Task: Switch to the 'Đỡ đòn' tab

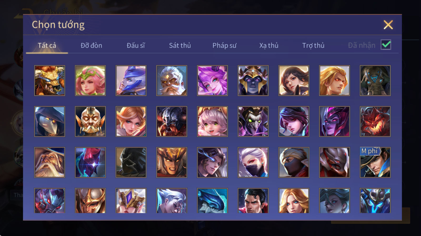Action: tap(91, 45)
